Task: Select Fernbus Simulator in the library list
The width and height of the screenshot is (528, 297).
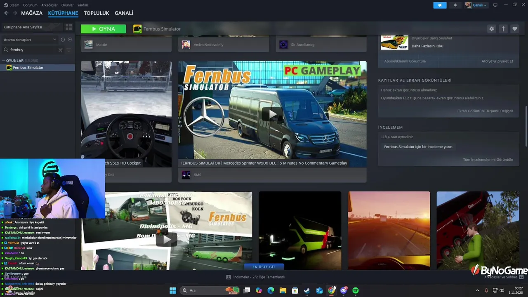Action: click(x=38, y=68)
